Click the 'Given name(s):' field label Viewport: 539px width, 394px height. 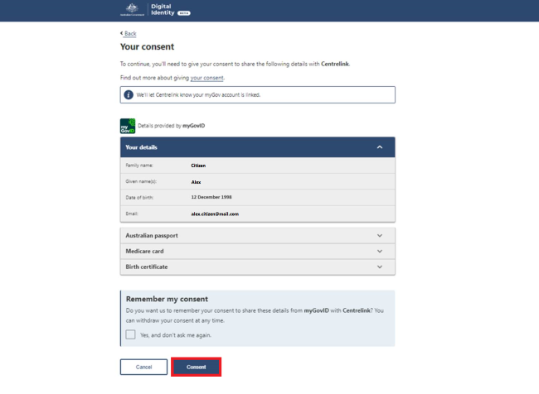[x=141, y=181]
